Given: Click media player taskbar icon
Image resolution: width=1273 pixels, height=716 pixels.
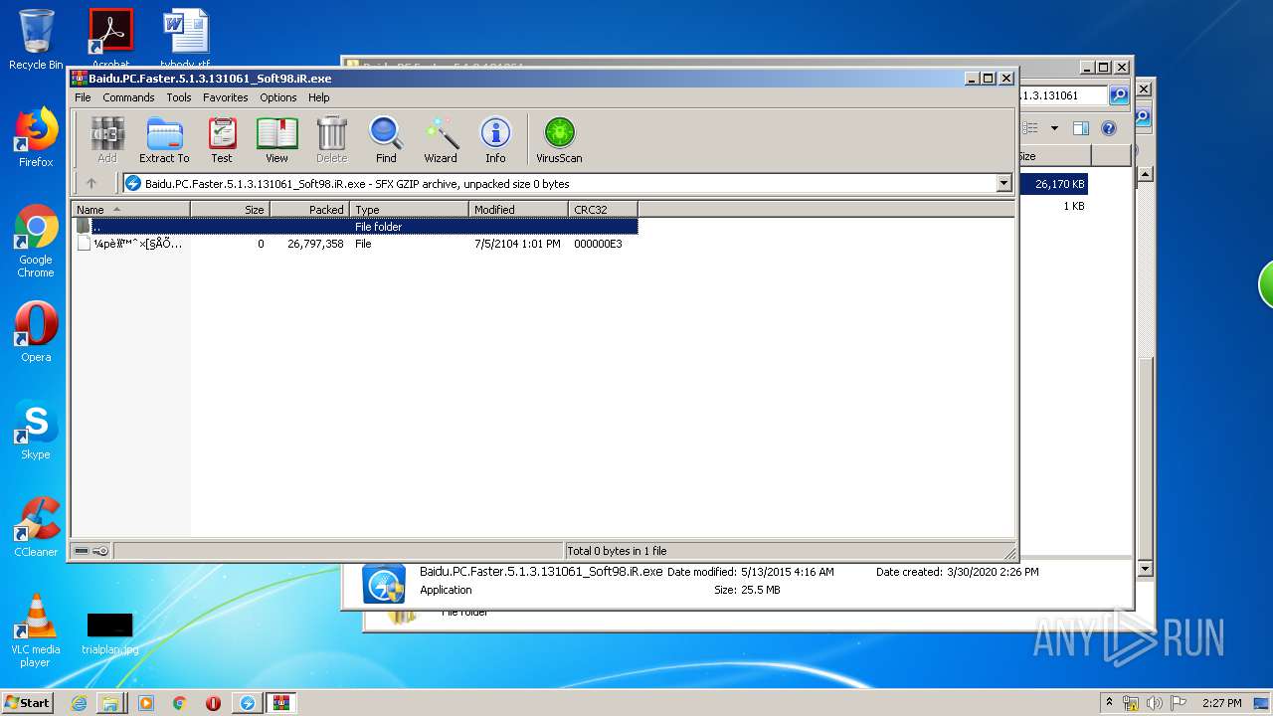Looking at the screenshot, I should pos(147,703).
